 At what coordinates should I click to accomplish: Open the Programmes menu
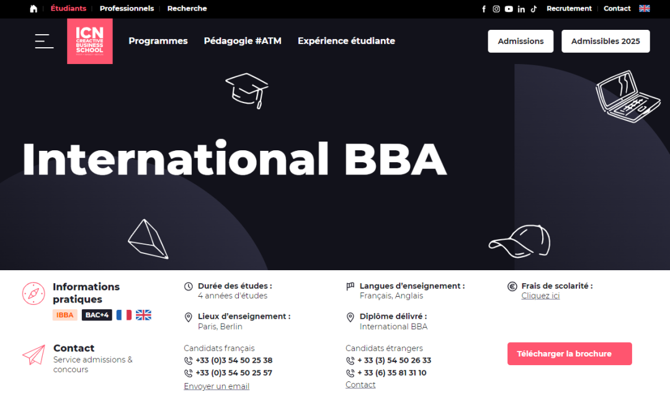click(158, 41)
